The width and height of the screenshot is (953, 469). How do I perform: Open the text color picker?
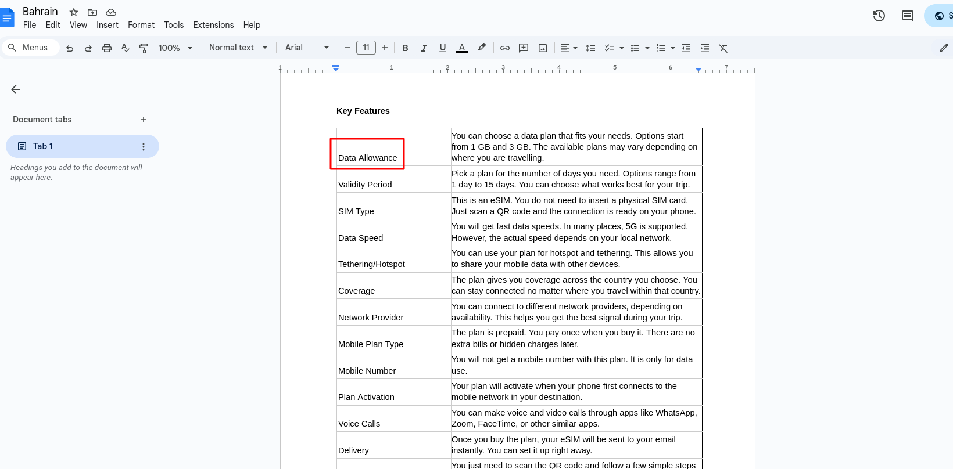pos(462,48)
